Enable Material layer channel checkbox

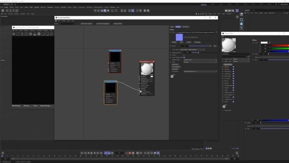point(233,92)
